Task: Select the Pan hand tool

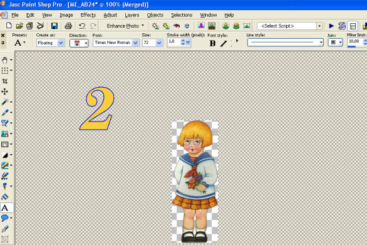Action: (4, 60)
